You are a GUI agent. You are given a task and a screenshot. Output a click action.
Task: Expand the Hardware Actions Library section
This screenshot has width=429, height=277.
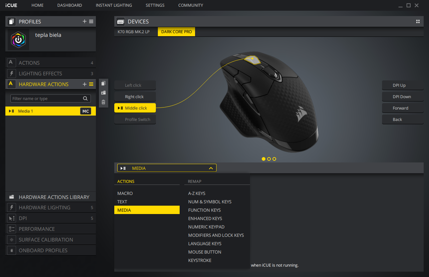(51, 197)
